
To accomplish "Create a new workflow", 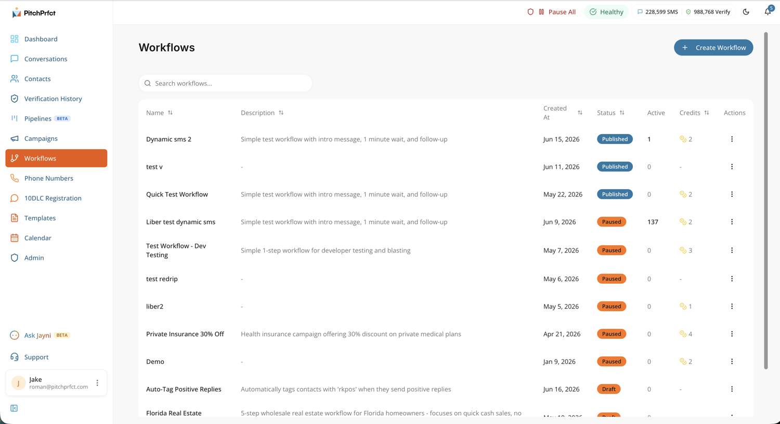I will tap(713, 47).
